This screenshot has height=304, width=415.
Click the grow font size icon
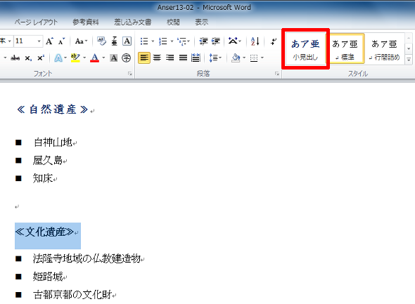tap(49, 41)
